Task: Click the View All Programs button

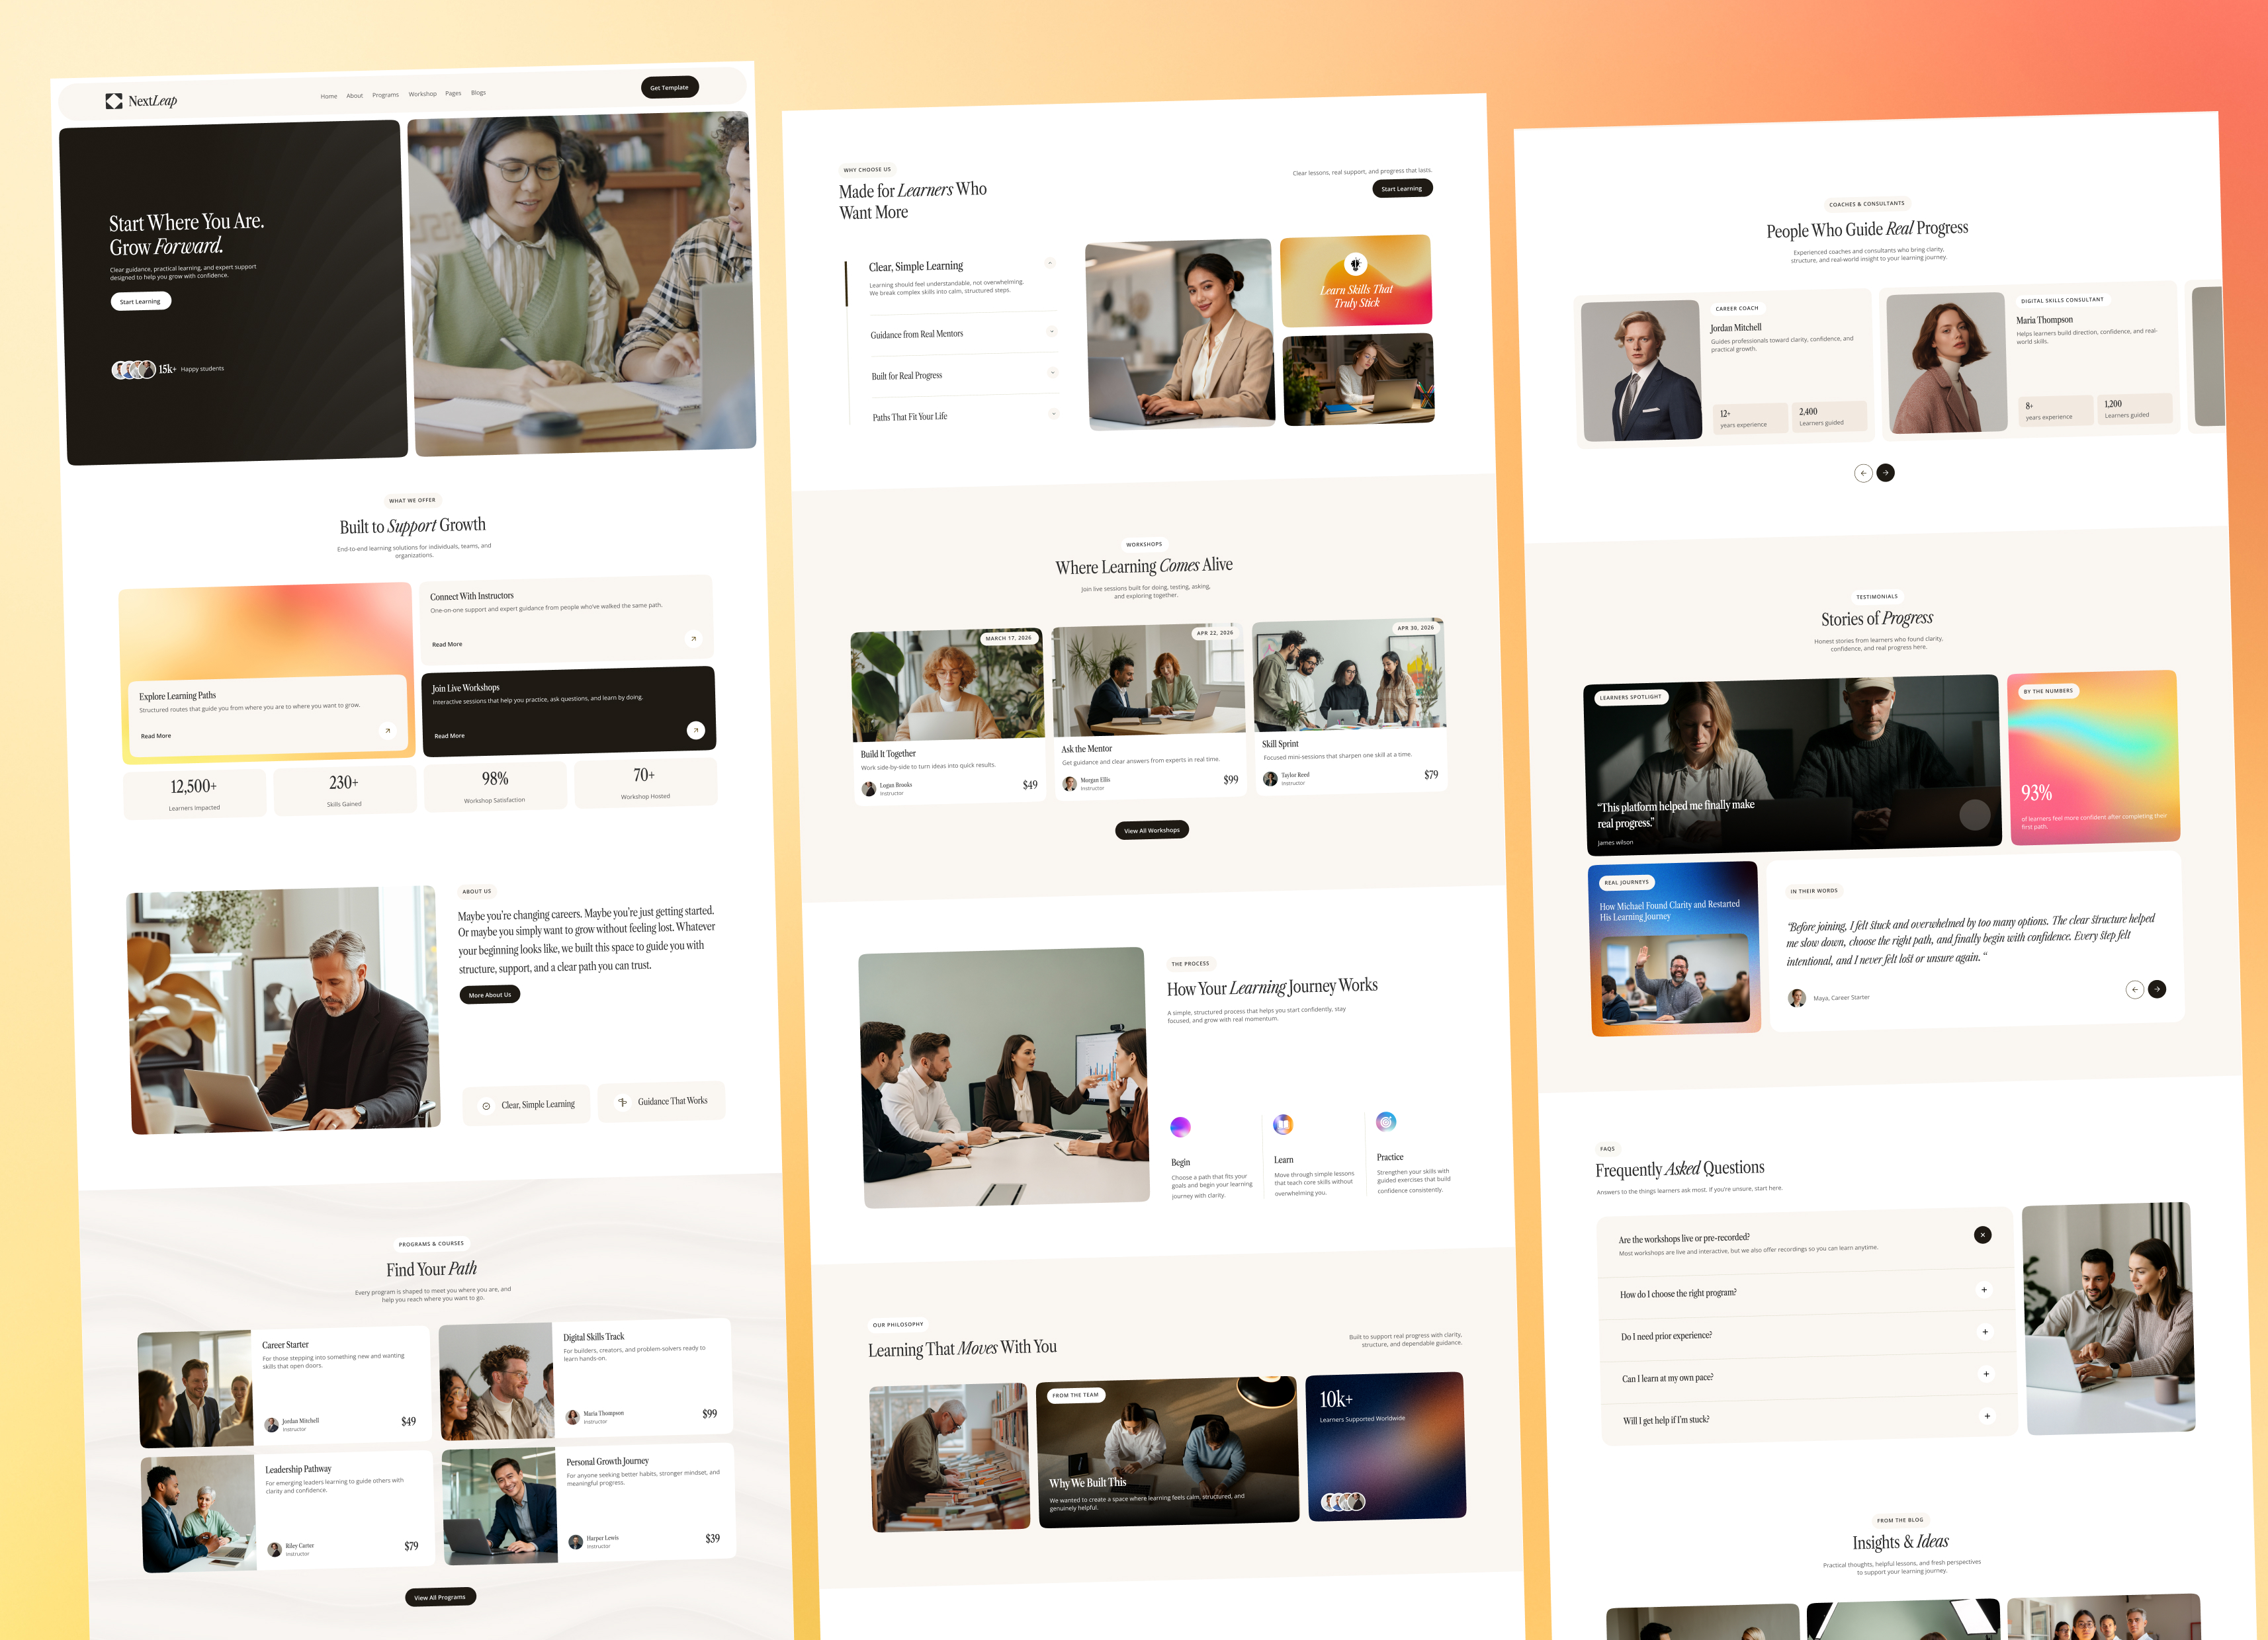Action: click(x=440, y=1596)
